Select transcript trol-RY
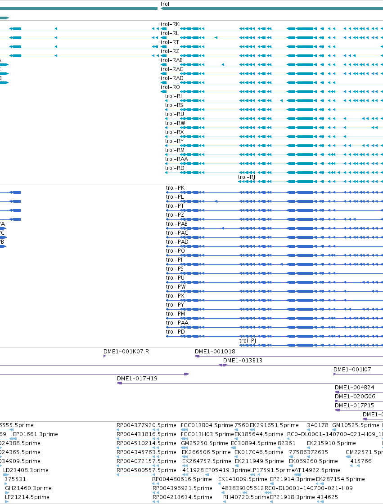 pos(174,141)
